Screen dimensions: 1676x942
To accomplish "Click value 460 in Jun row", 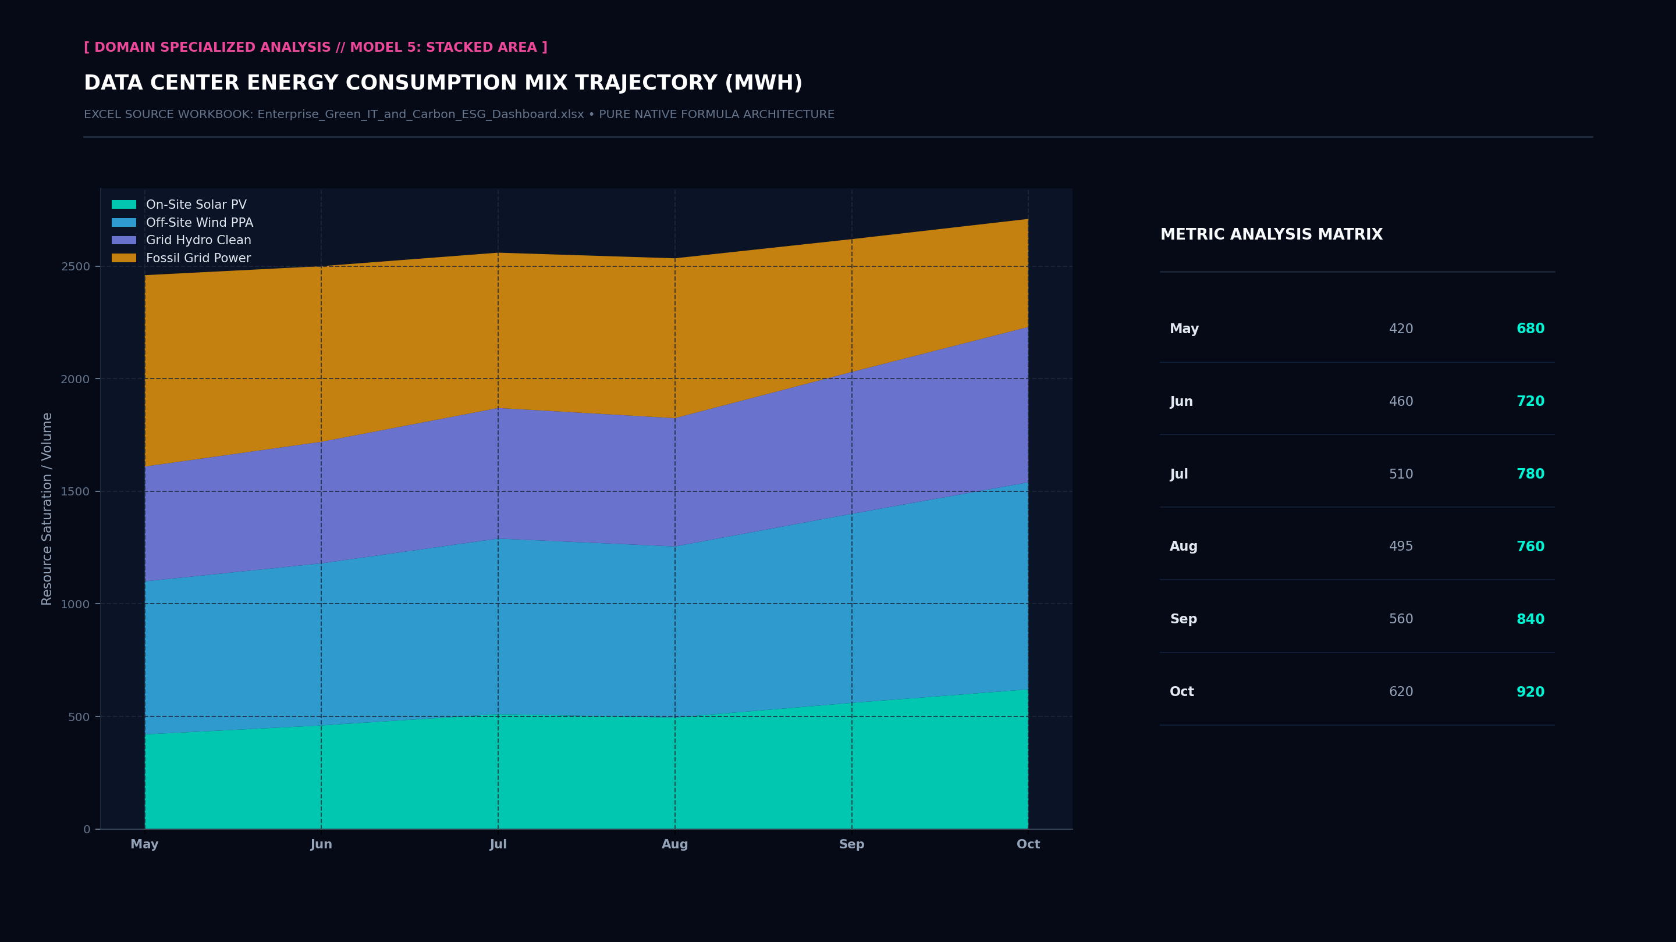I will pos(1401,402).
